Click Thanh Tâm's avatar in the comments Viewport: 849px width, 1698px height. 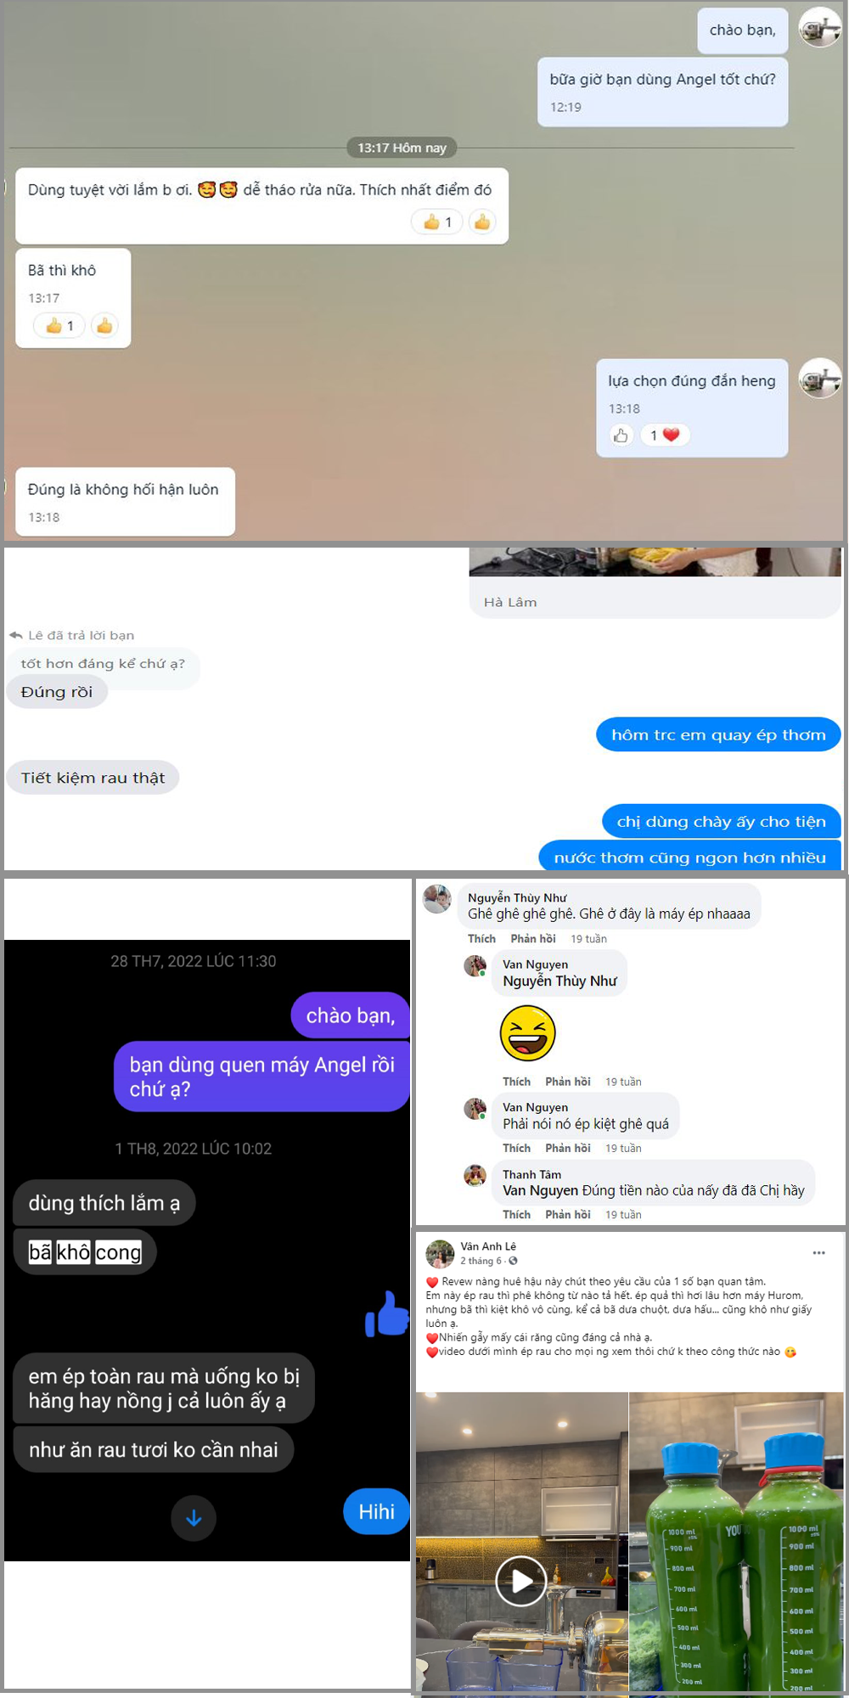tap(475, 1175)
